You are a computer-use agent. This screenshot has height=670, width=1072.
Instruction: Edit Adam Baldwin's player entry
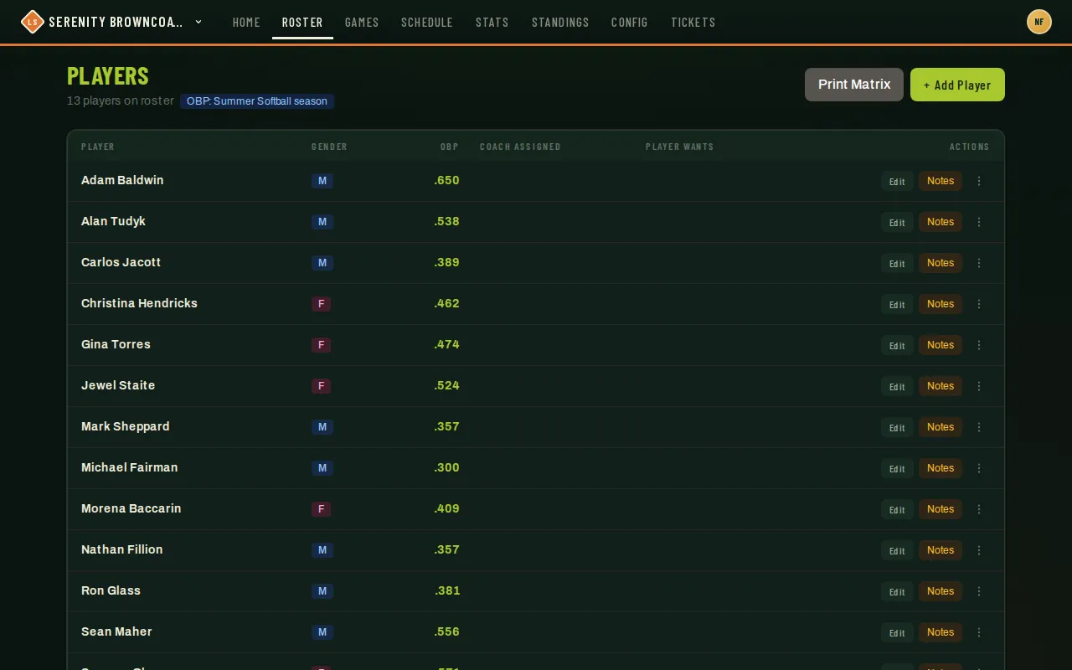click(897, 181)
